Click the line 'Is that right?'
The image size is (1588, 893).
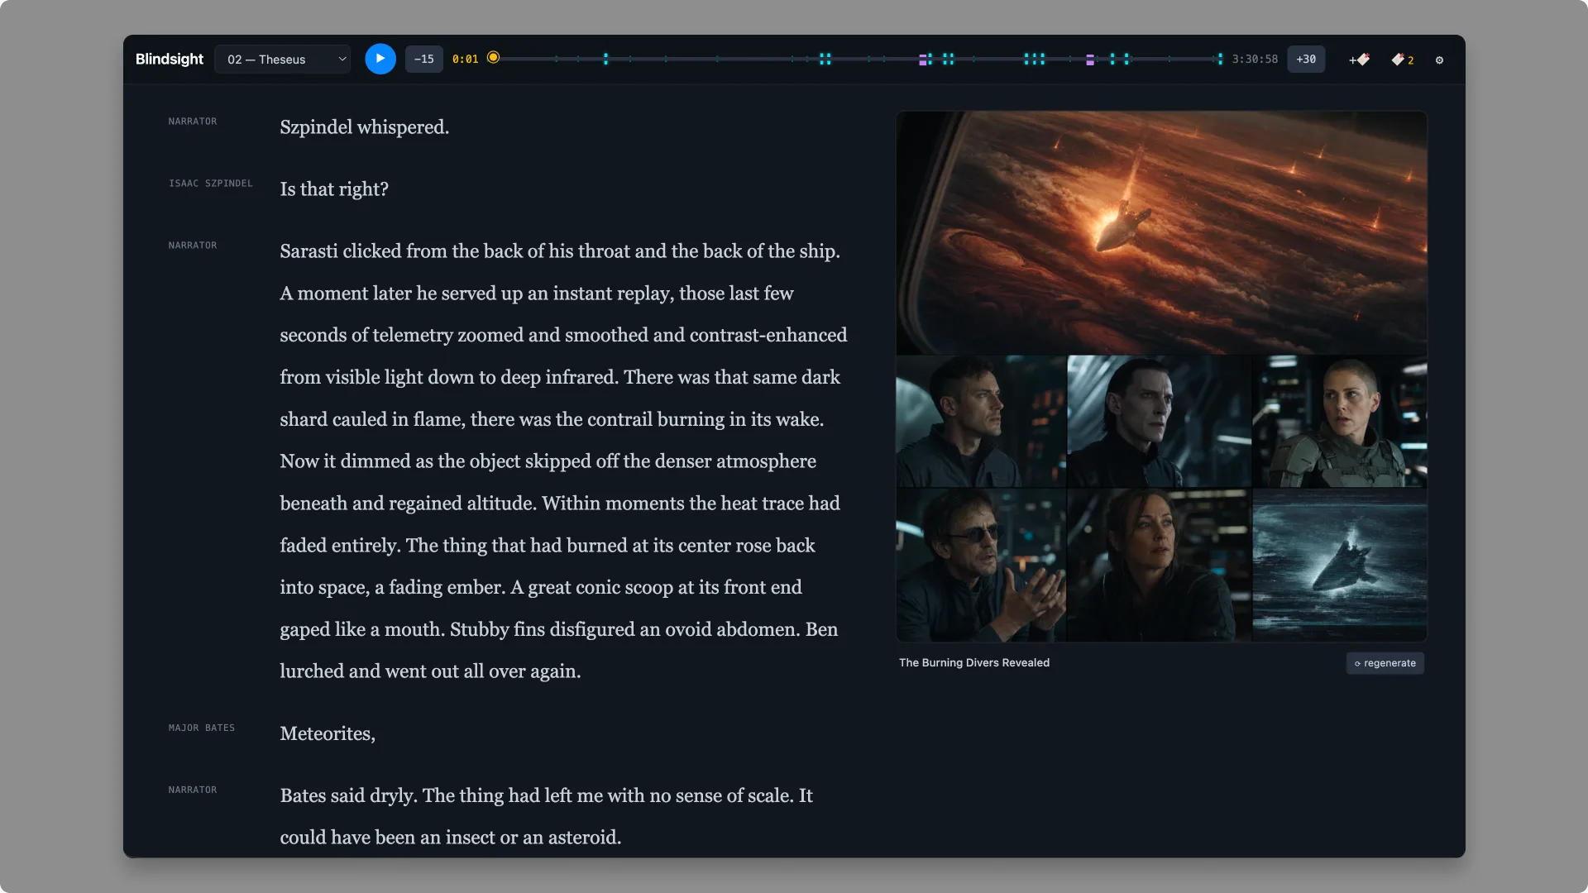334,189
